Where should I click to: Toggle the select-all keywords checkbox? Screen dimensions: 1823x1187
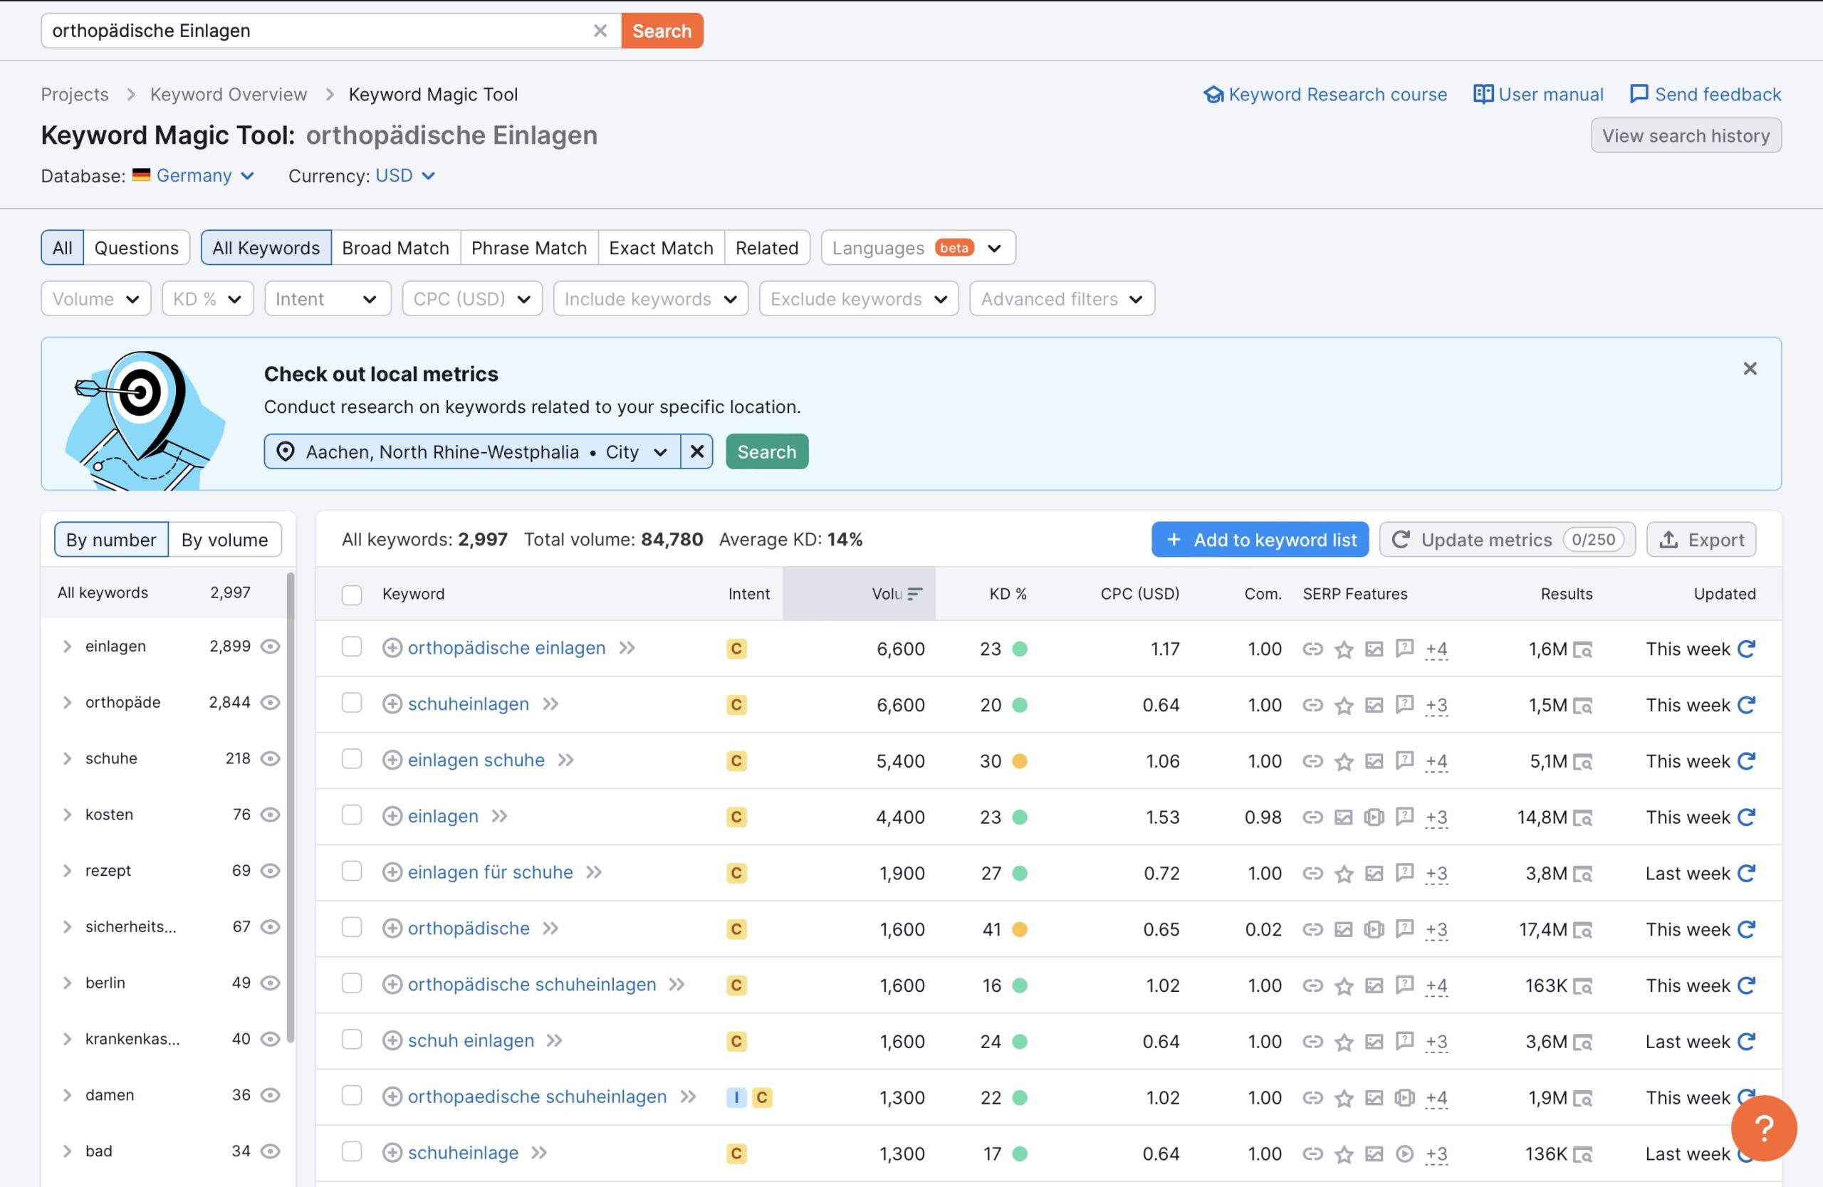pos(352,595)
